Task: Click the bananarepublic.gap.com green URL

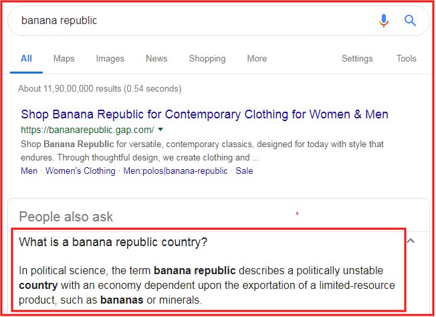Action: (x=88, y=130)
